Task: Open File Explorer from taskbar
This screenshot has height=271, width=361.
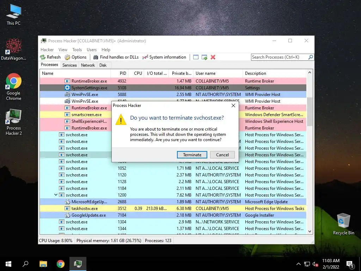Action: (43, 264)
